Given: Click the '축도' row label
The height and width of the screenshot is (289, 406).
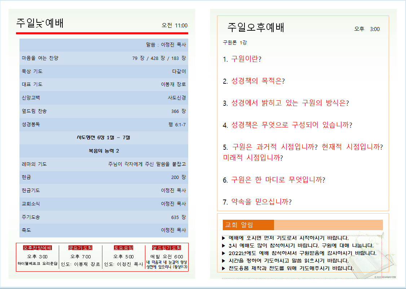Looking at the screenshot, I should [x=26, y=230].
